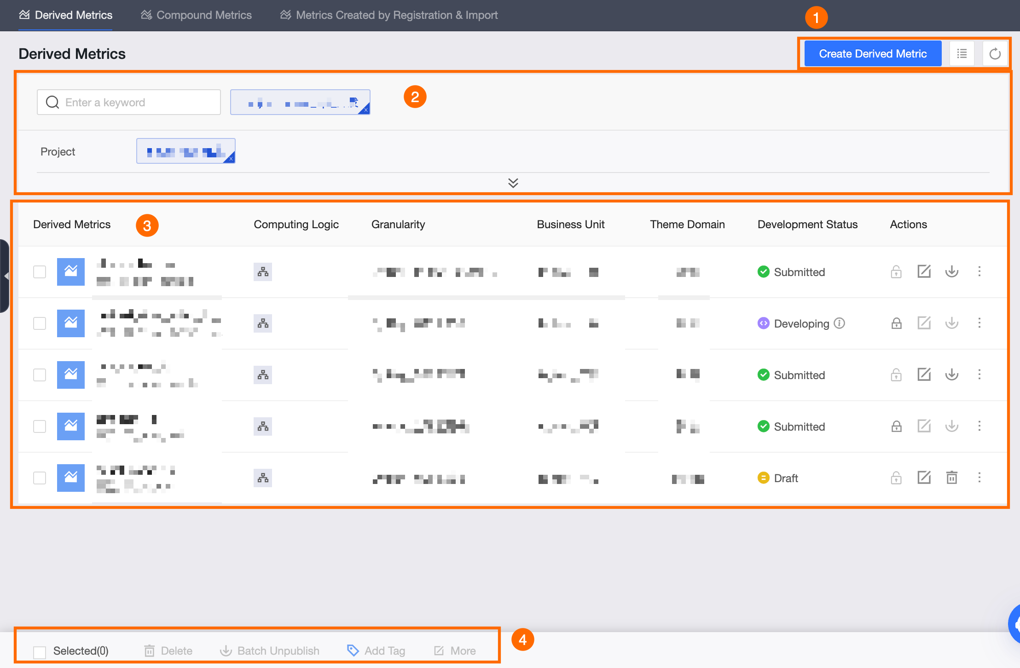The height and width of the screenshot is (668, 1020).
Task: Open more actions menu for first row
Action: pos(979,271)
